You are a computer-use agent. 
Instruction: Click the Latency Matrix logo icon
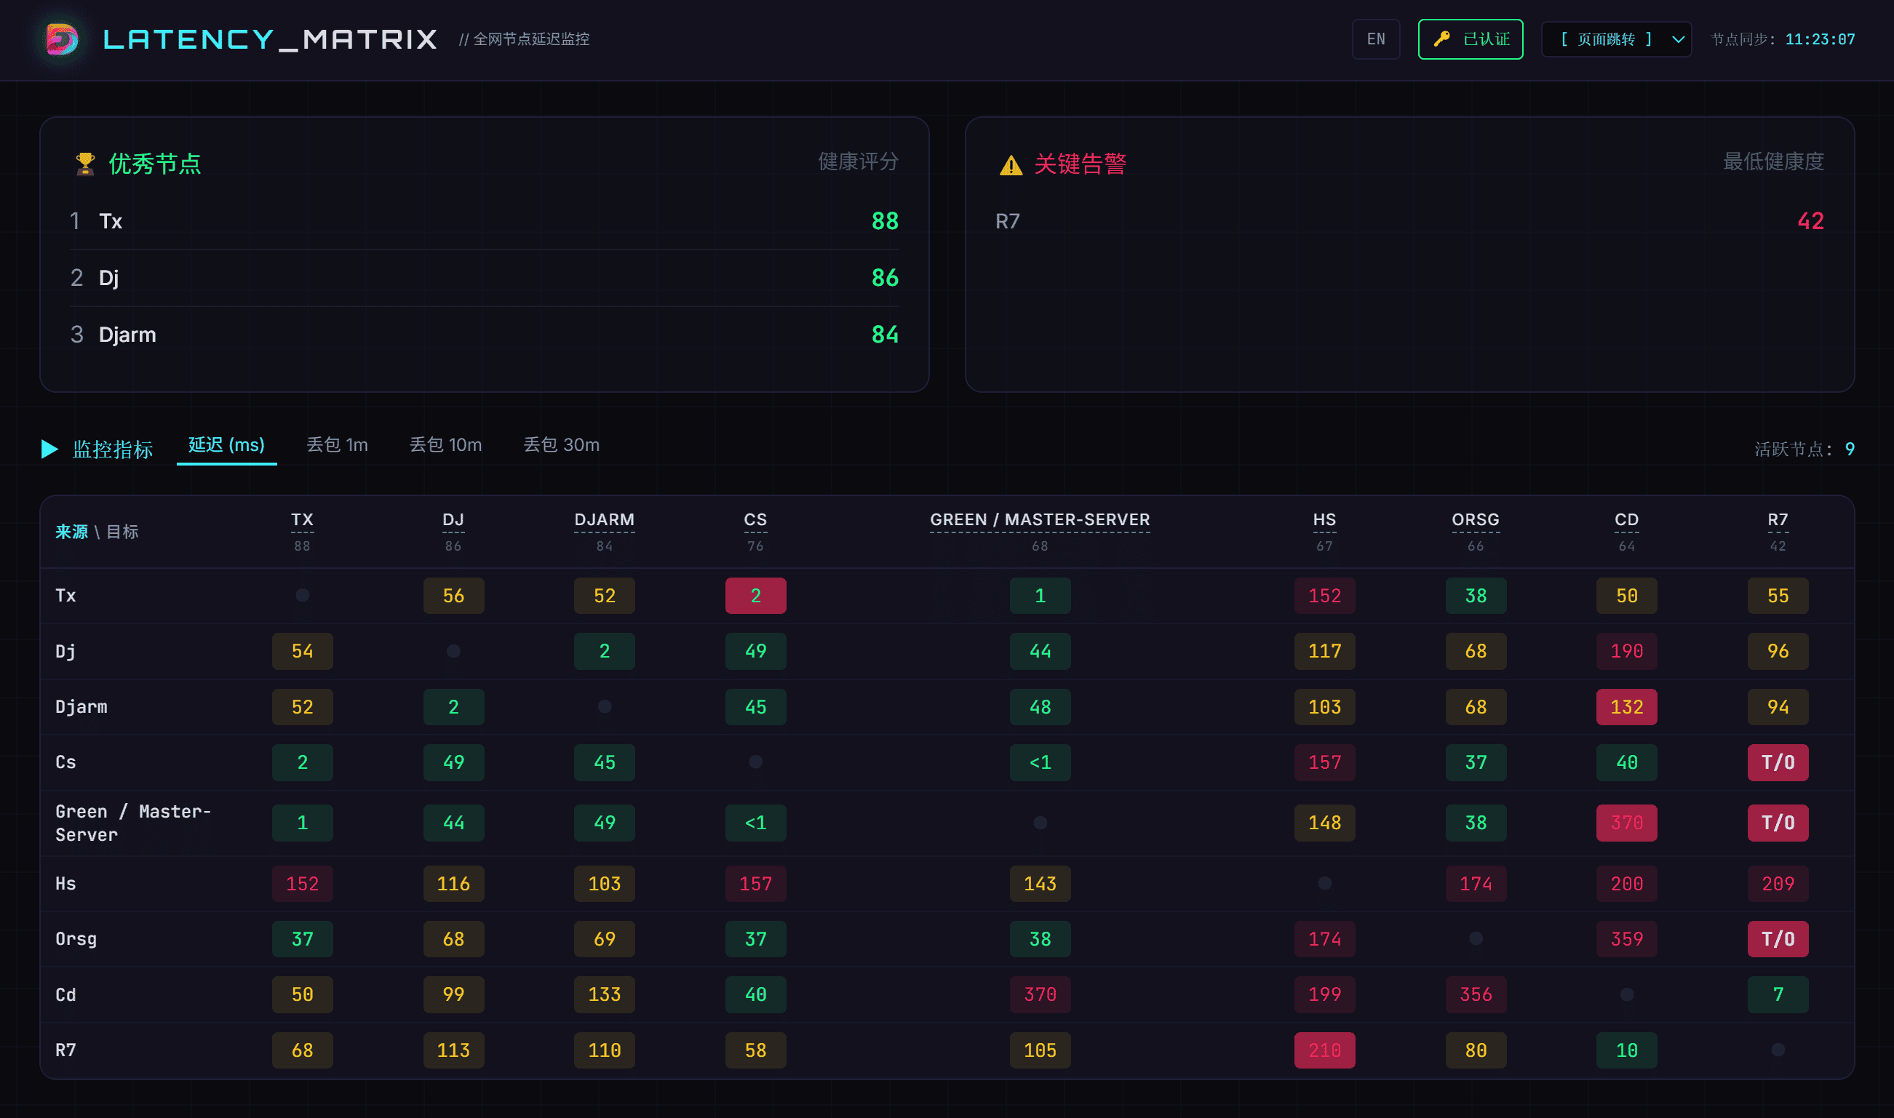62,39
